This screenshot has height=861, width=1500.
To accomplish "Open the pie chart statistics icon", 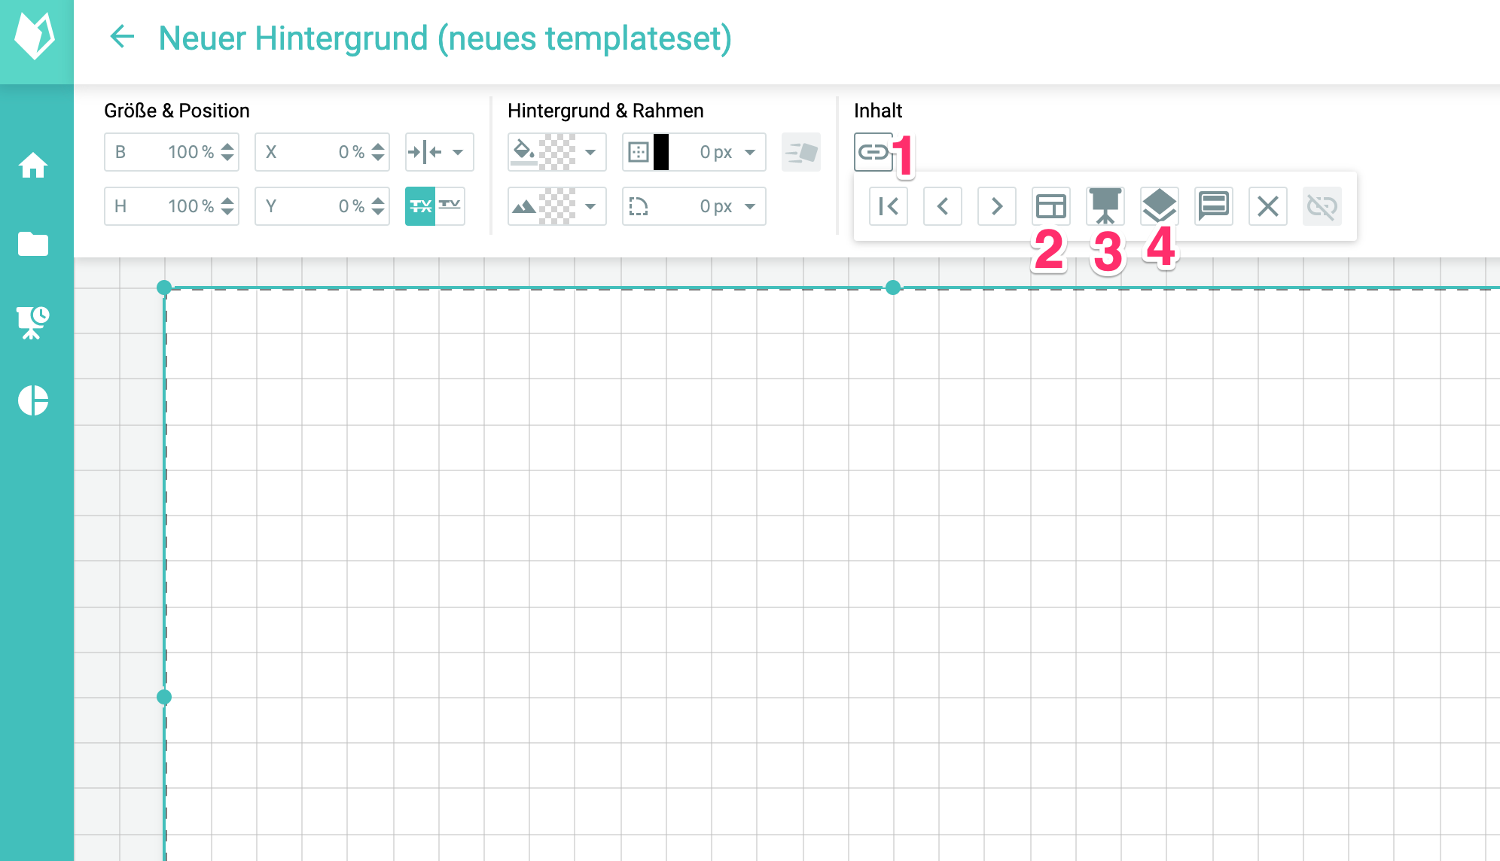I will (33, 400).
